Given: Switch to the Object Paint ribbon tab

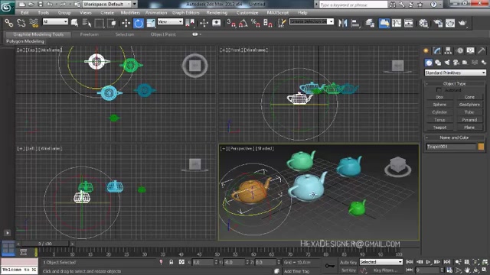Looking at the screenshot, I should pyautogui.click(x=163, y=34).
